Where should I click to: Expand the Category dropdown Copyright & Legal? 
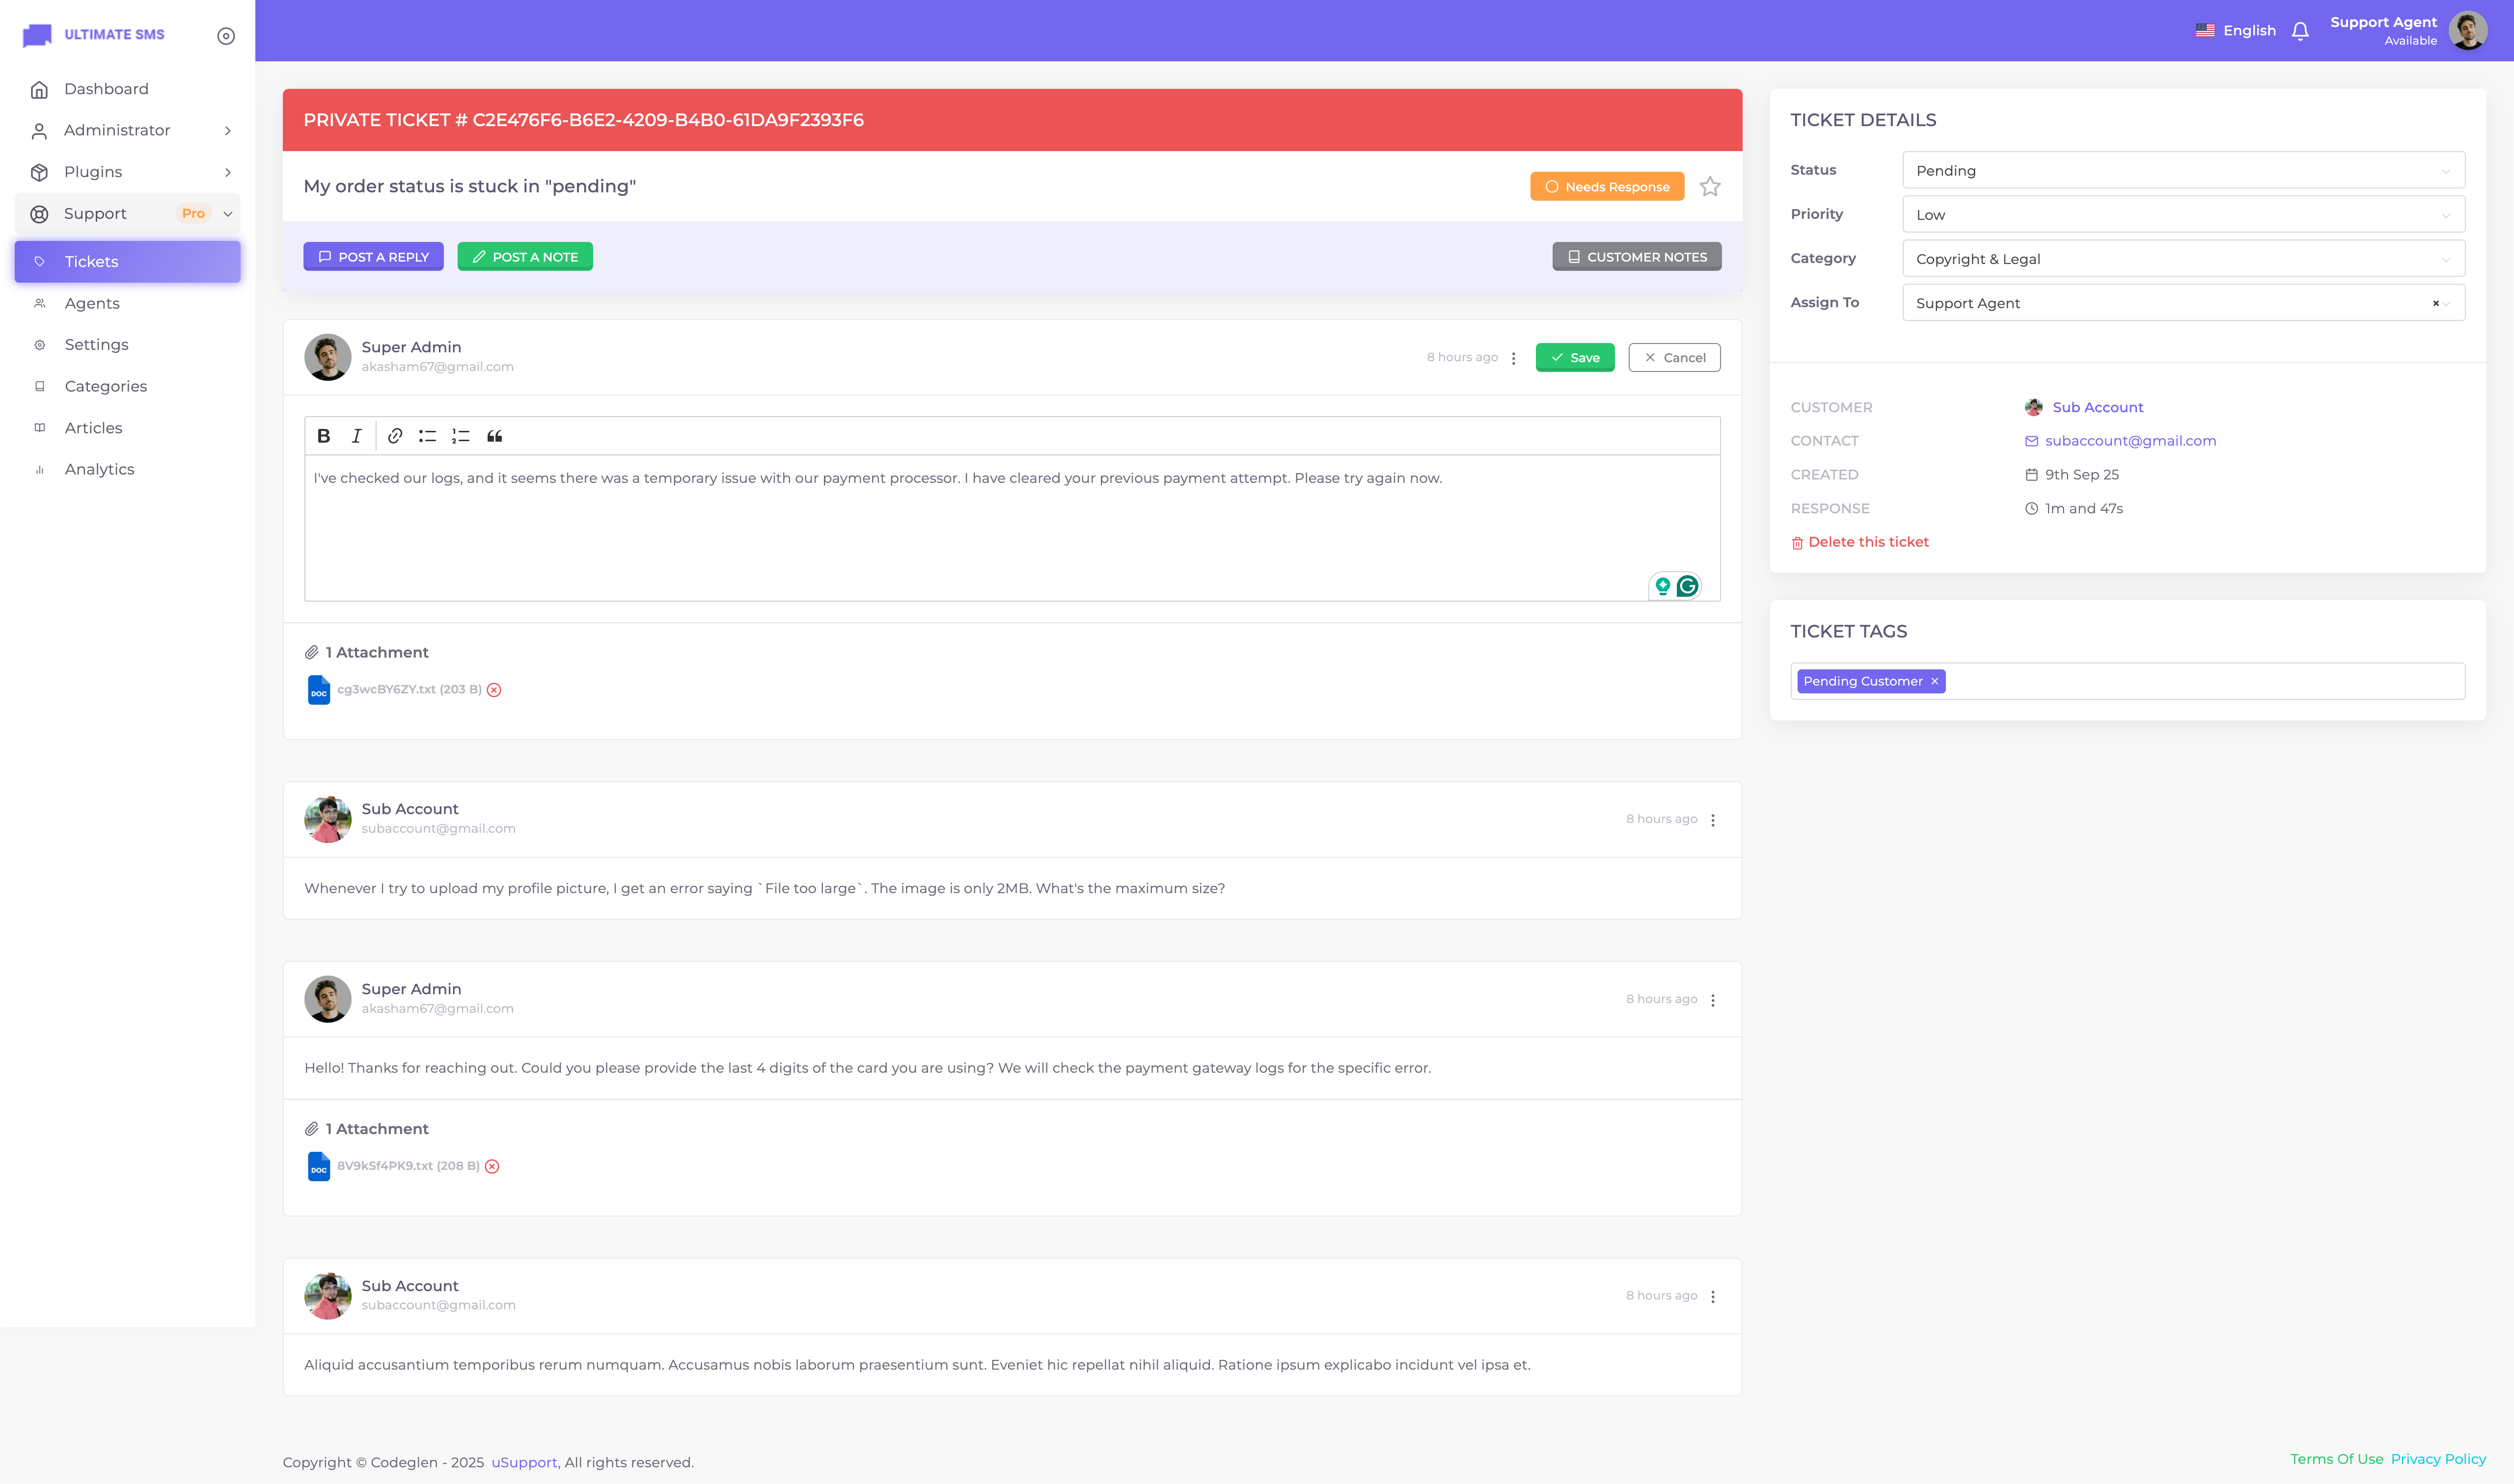tap(2182, 259)
